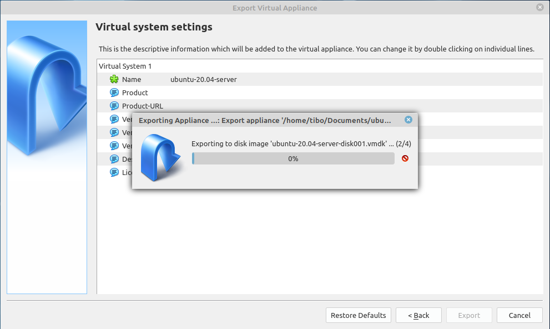Select the Name row label
Image resolution: width=550 pixels, height=329 pixels.
point(132,79)
